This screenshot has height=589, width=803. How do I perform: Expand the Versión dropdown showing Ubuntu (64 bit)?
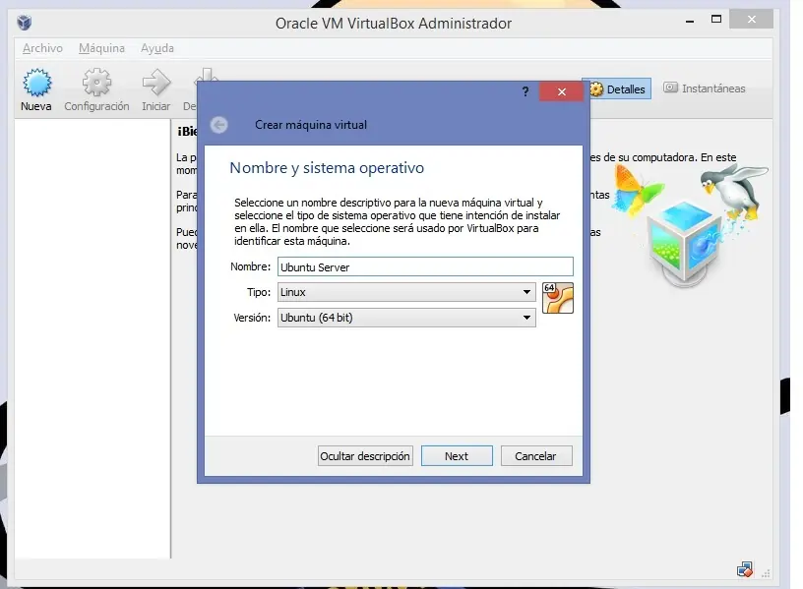(406, 318)
